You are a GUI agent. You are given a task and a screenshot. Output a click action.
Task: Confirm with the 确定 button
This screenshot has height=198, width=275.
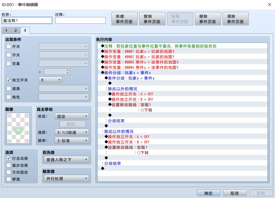[x=209, y=193]
